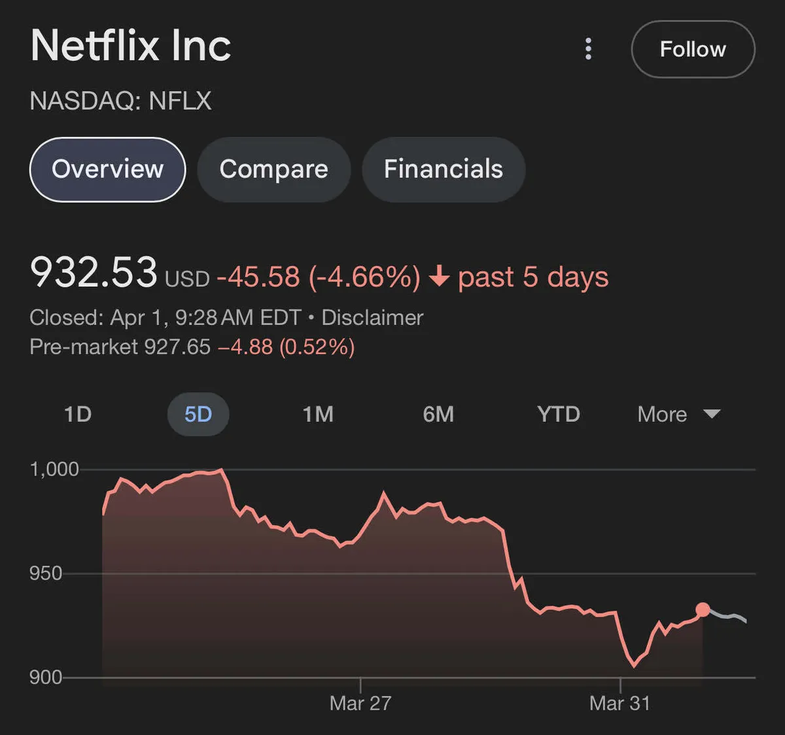Click the NASDAQ: NFLX ticker label
Image resolution: width=785 pixels, height=735 pixels.
tap(121, 101)
